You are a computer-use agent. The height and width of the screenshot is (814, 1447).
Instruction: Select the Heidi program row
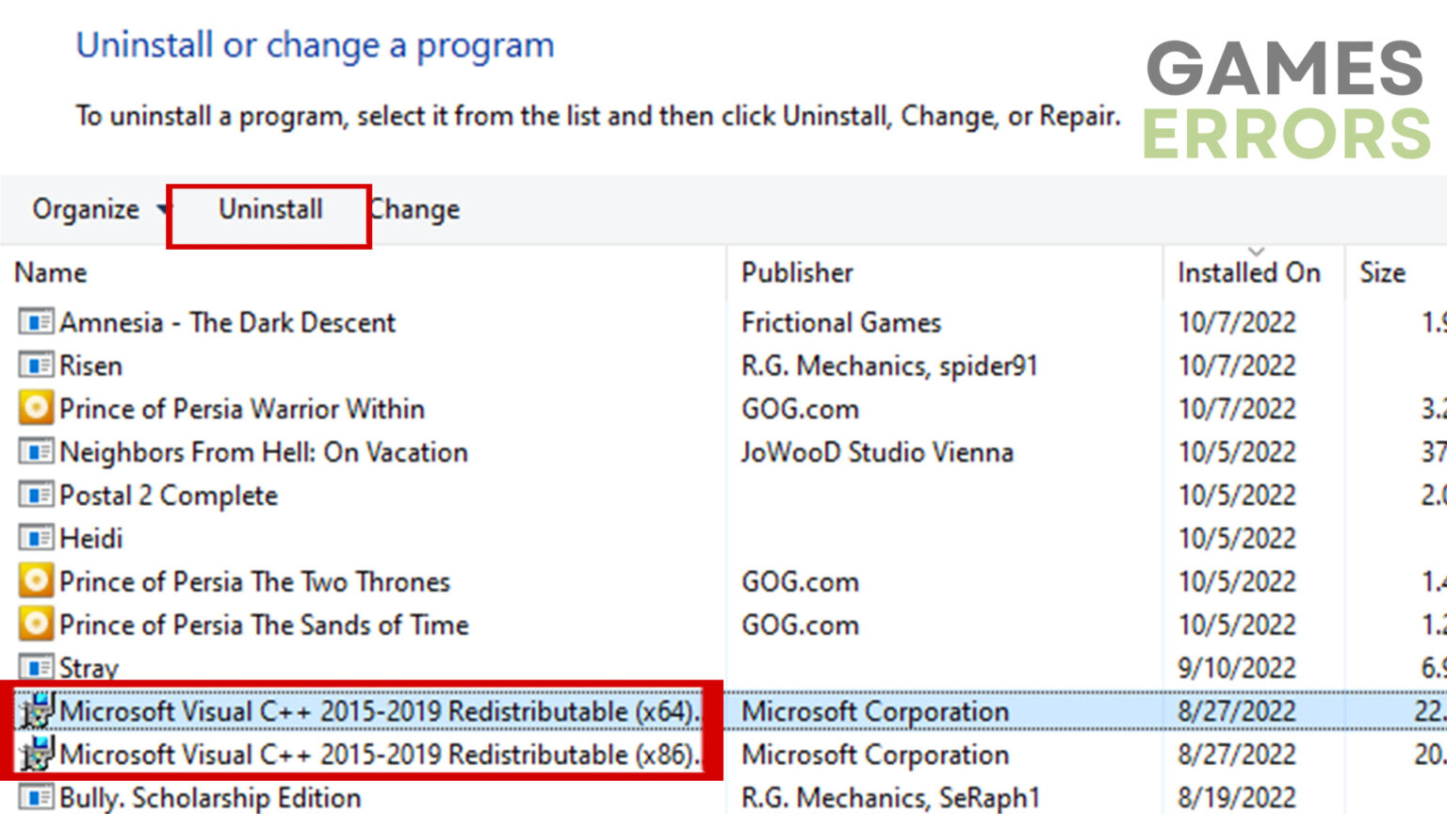tap(91, 539)
